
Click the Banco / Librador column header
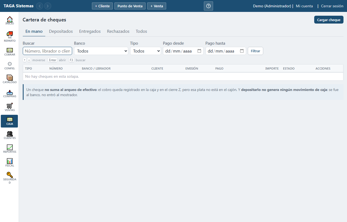[96, 68]
